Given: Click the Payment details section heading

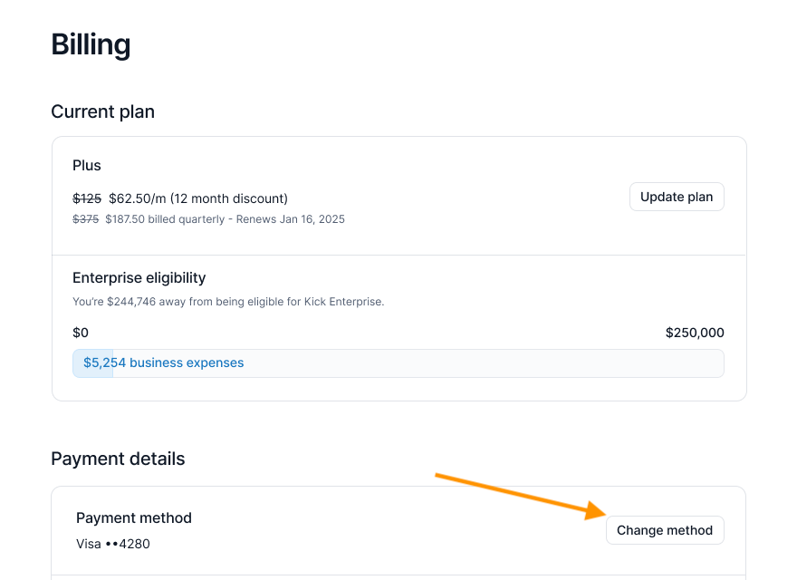Looking at the screenshot, I should [x=118, y=459].
